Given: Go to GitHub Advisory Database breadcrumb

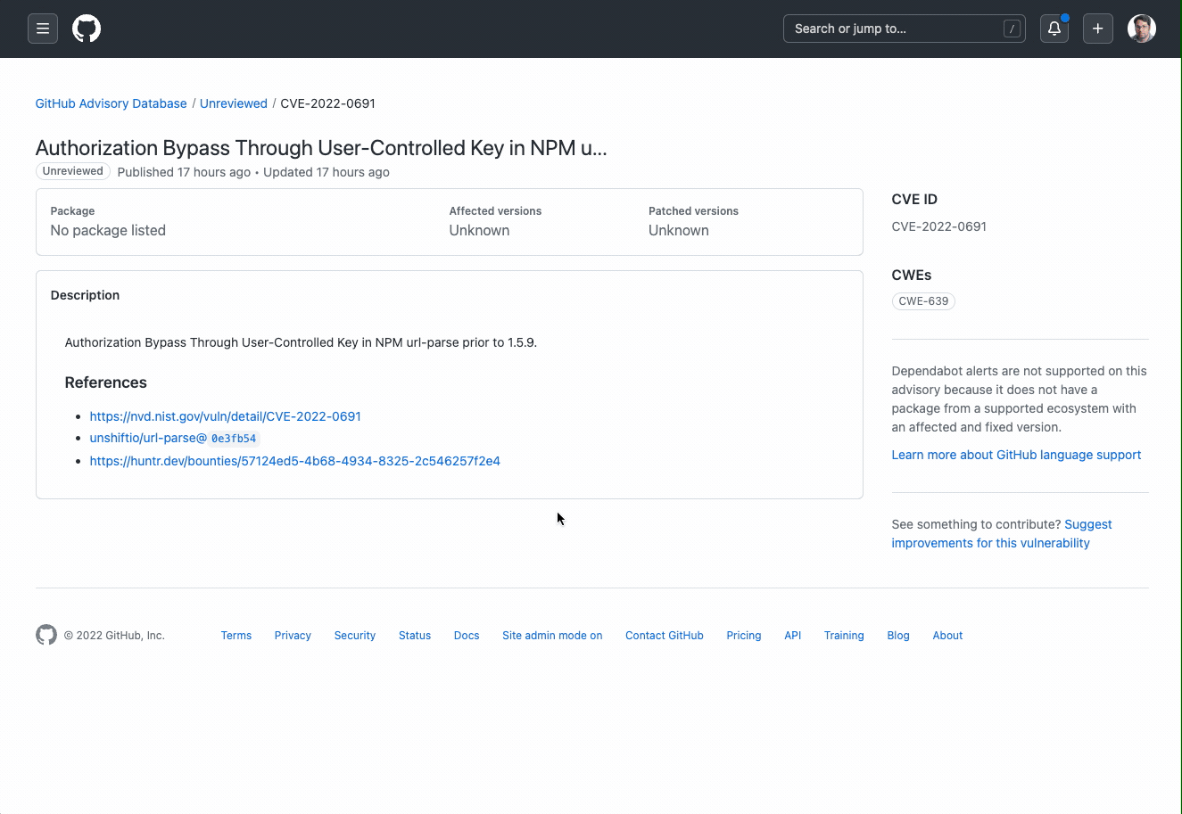Looking at the screenshot, I should coord(111,103).
